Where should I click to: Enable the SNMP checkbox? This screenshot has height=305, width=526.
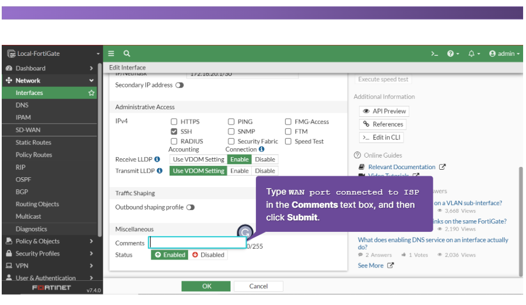click(x=231, y=131)
